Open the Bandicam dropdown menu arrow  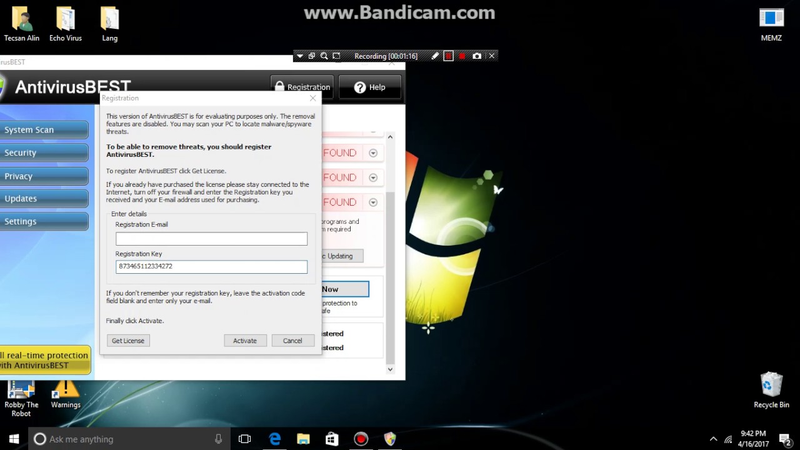(x=299, y=56)
